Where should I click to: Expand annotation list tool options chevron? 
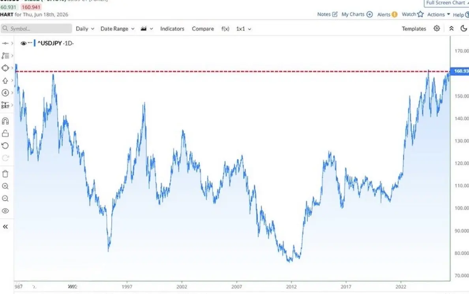tap(12, 56)
